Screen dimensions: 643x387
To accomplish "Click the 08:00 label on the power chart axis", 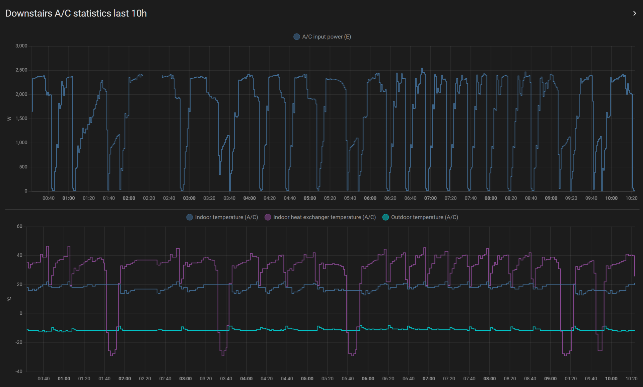I will [491, 198].
